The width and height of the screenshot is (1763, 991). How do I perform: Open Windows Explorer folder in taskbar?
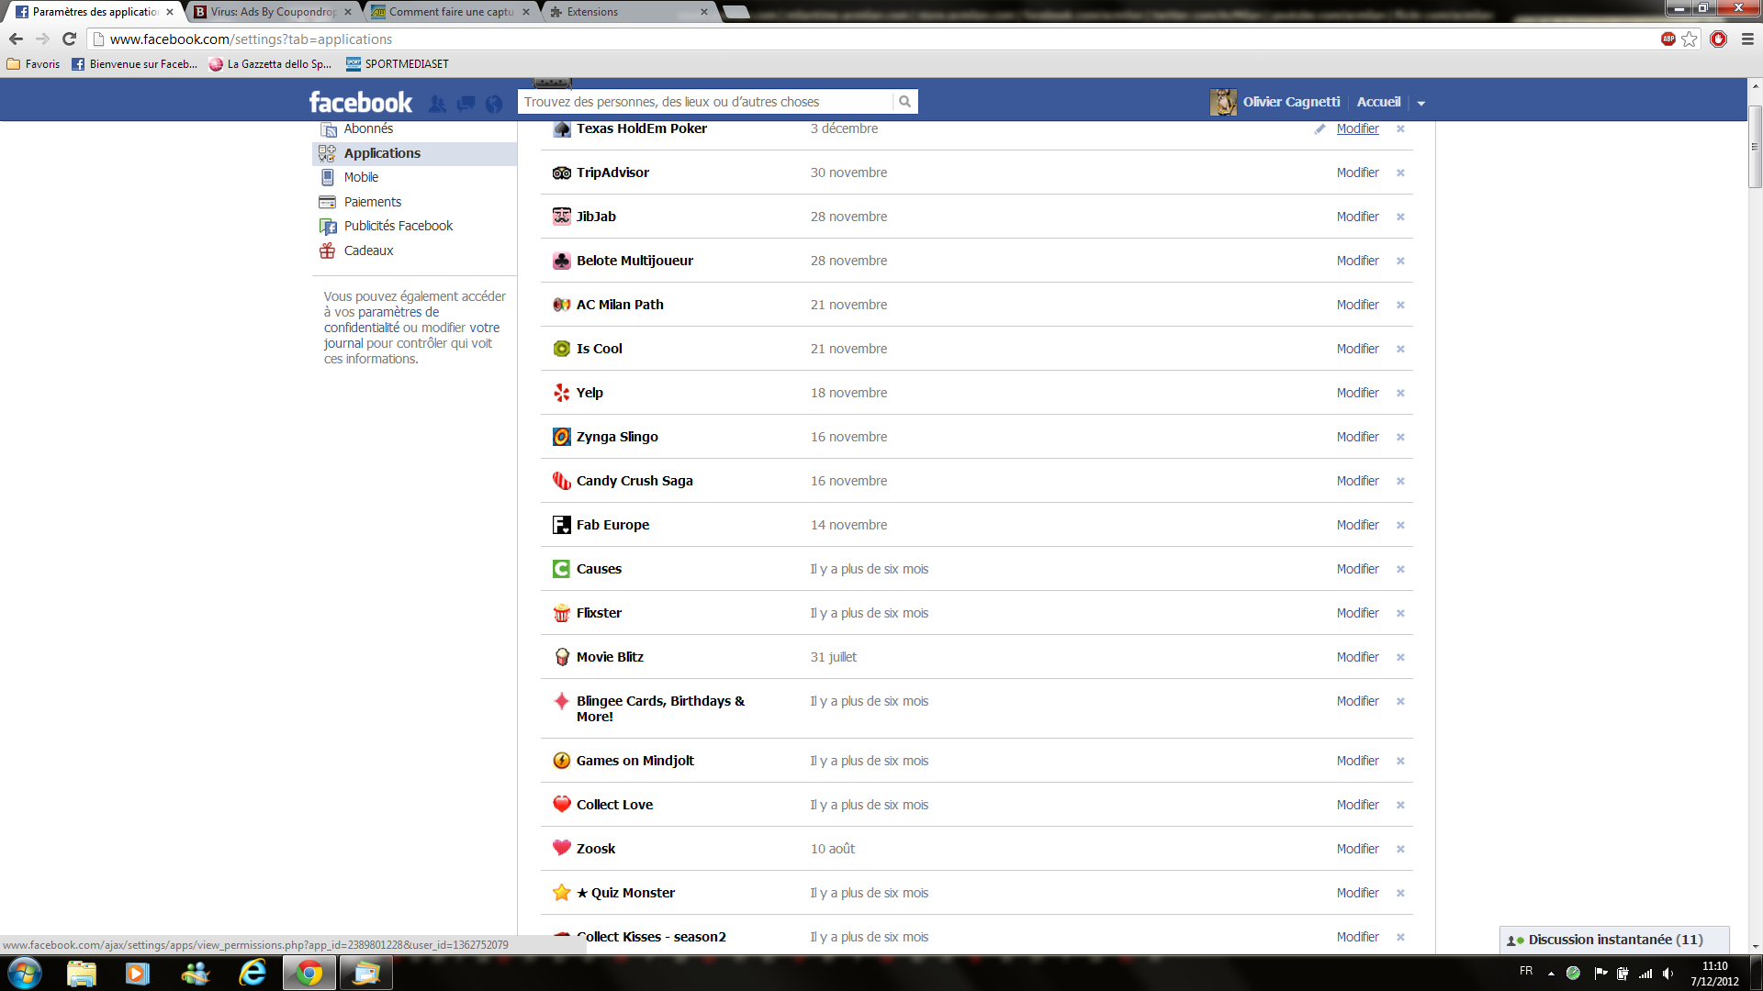pos(82,973)
